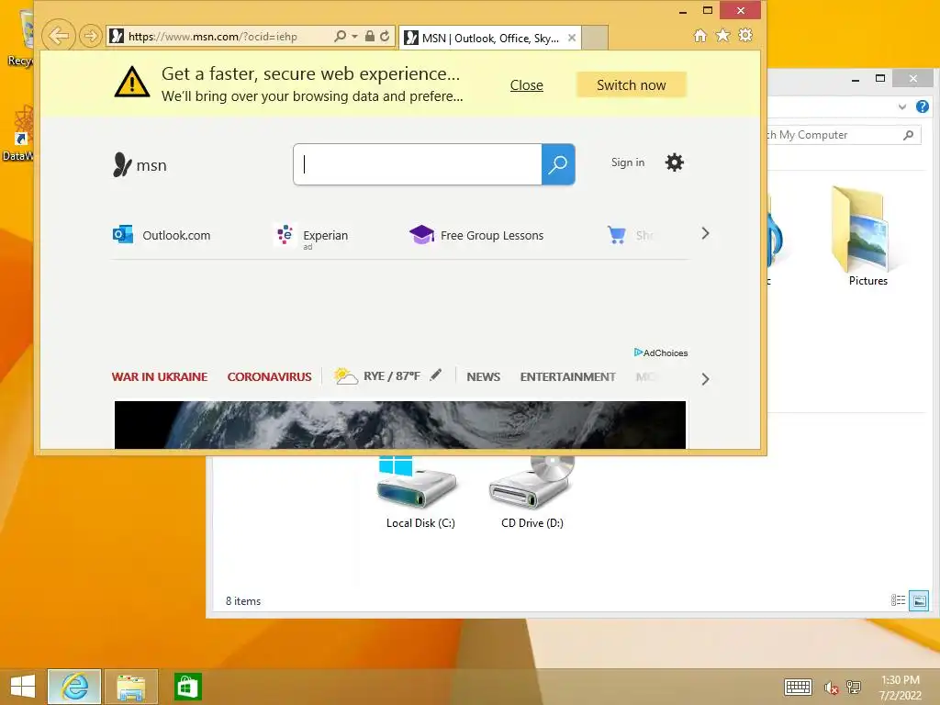Image resolution: width=940 pixels, height=705 pixels.
Task: Expand more news categories with chevron
Action: pos(705,379)
